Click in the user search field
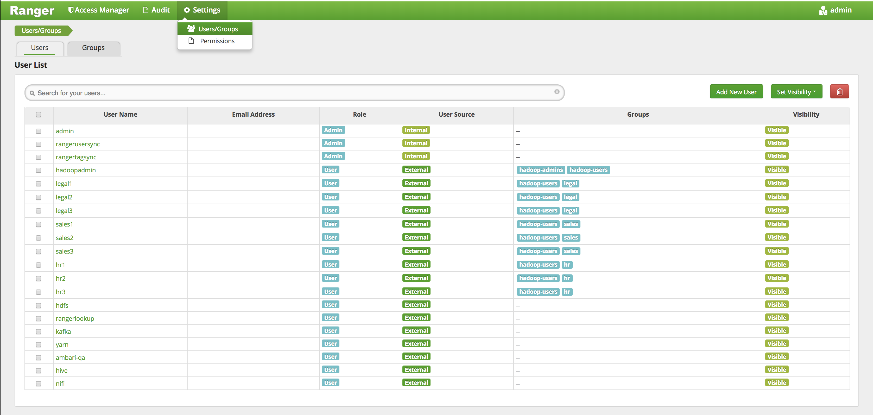 [294, 93]
